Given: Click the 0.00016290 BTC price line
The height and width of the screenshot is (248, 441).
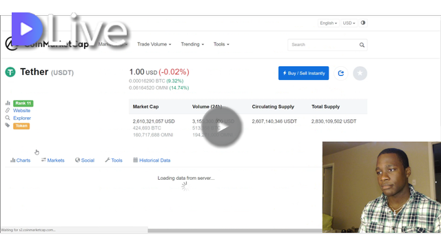Looking at the screenshot, I should pyautogui.click(x=156, y=81).
